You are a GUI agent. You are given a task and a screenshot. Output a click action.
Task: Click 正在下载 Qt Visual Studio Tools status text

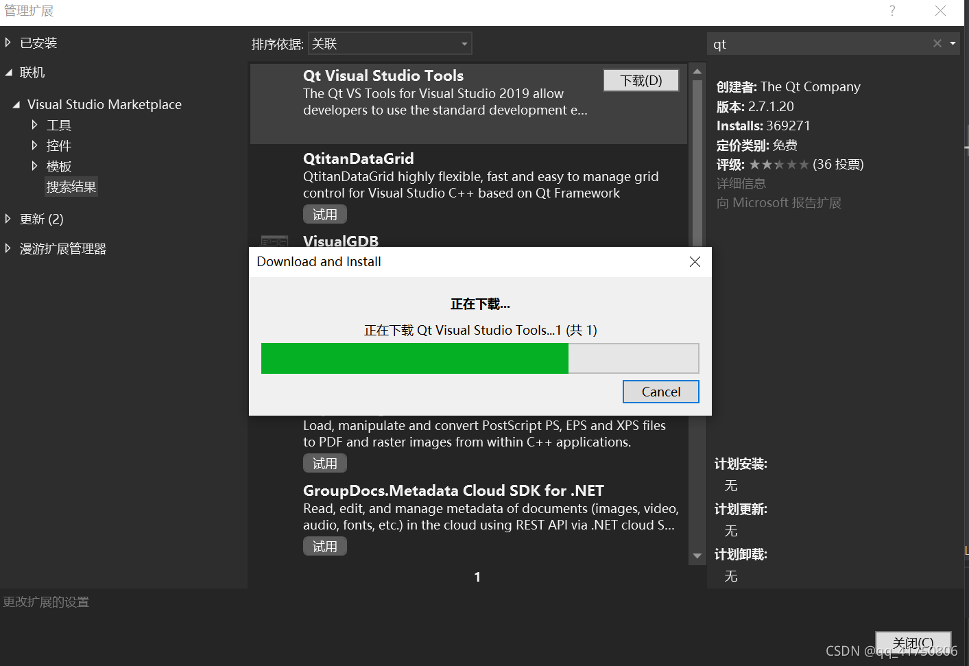click(480, 331)
